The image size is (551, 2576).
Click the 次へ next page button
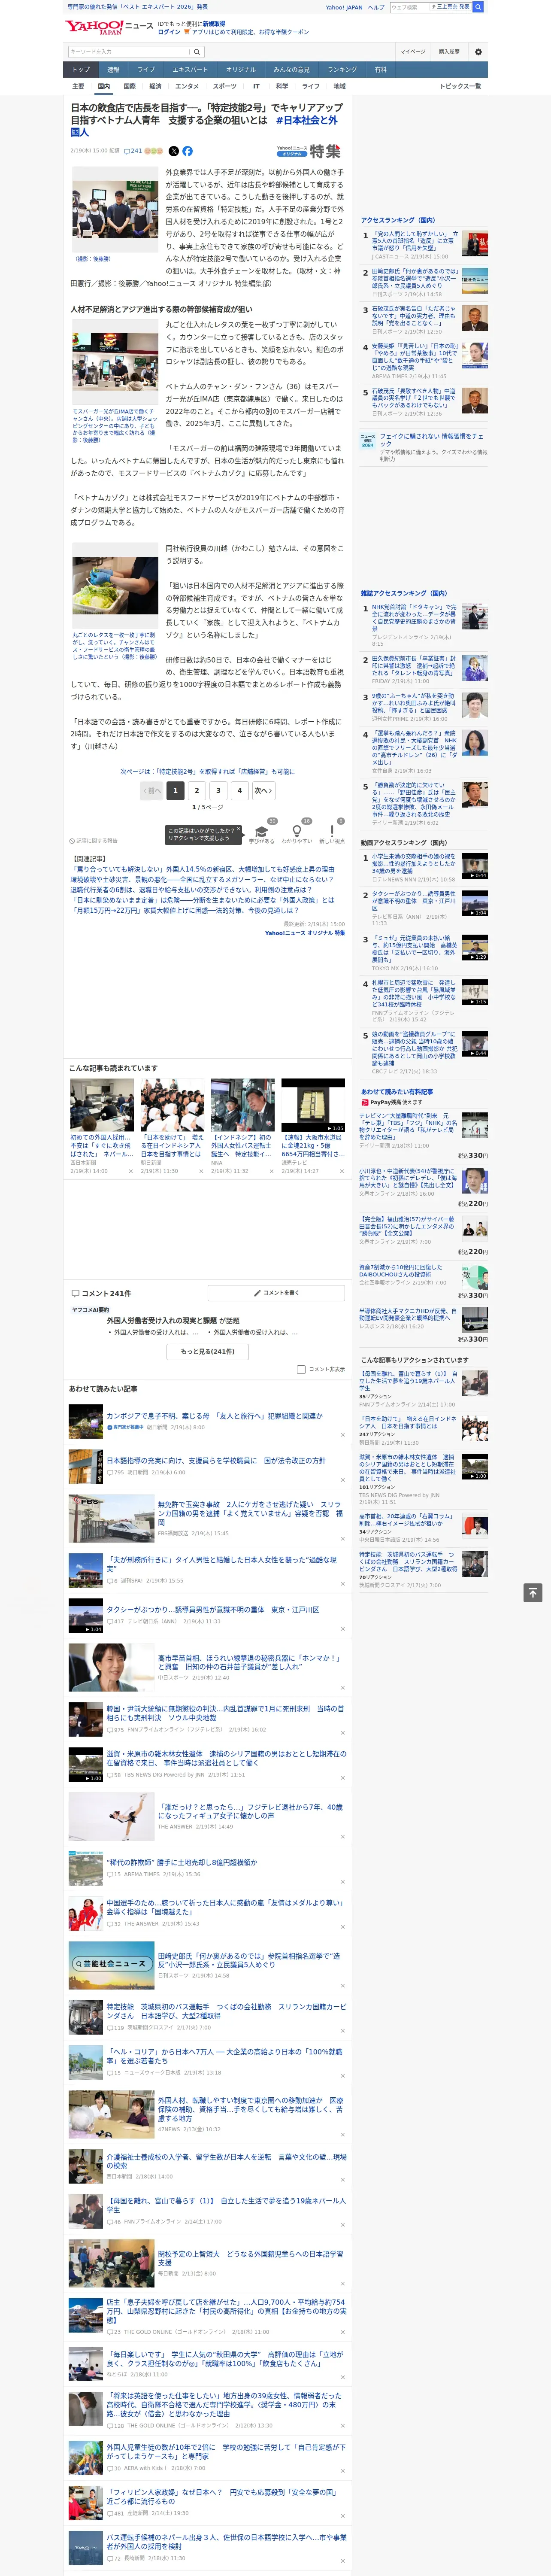click(x=263, y=790)
